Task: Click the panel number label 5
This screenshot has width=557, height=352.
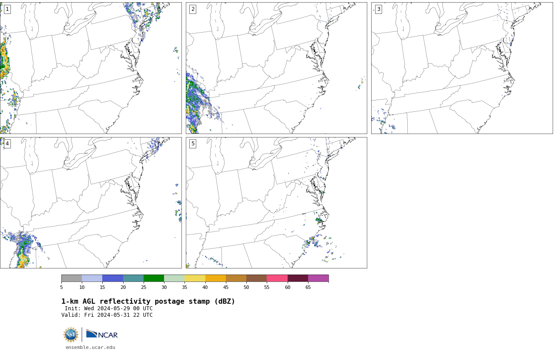Action: click(193, 144)
